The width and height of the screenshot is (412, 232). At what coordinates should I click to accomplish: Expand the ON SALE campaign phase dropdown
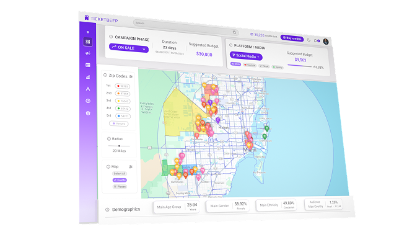[x=129, y=48]
